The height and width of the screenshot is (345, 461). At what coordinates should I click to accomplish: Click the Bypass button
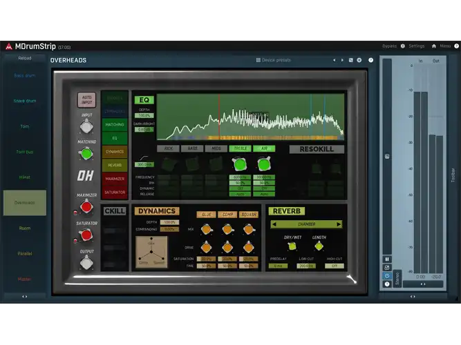coord(389,46)
